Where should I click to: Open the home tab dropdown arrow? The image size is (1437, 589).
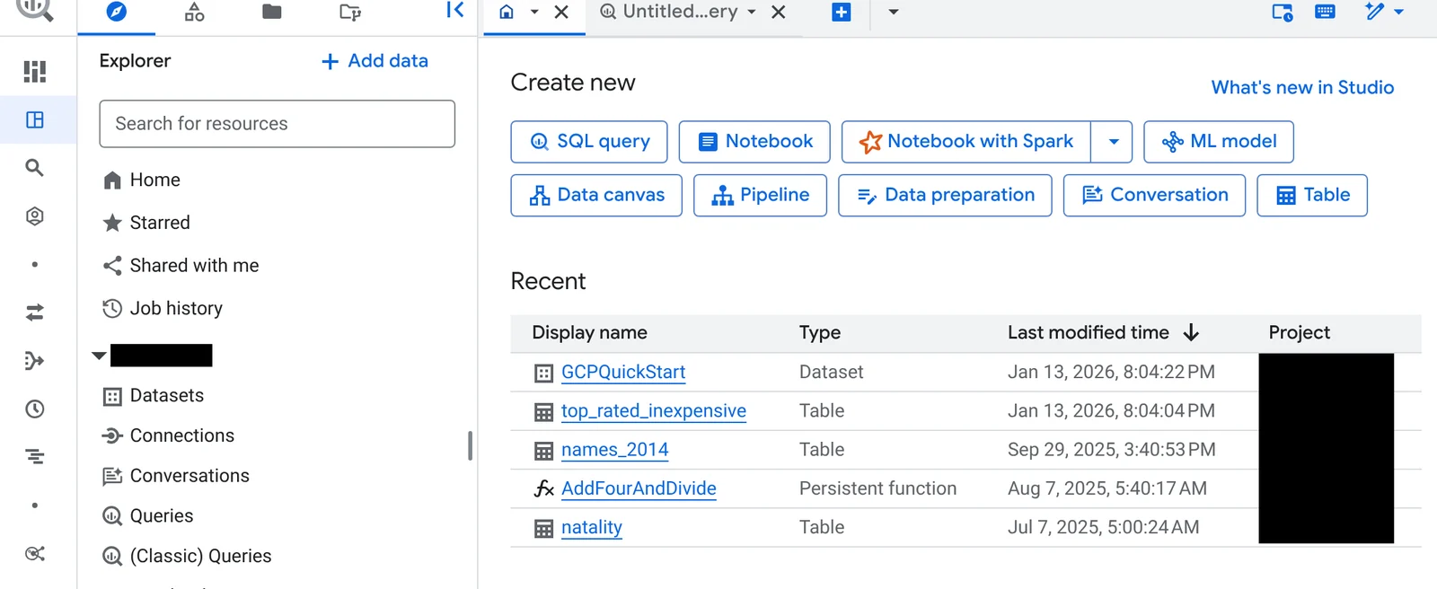534,12
